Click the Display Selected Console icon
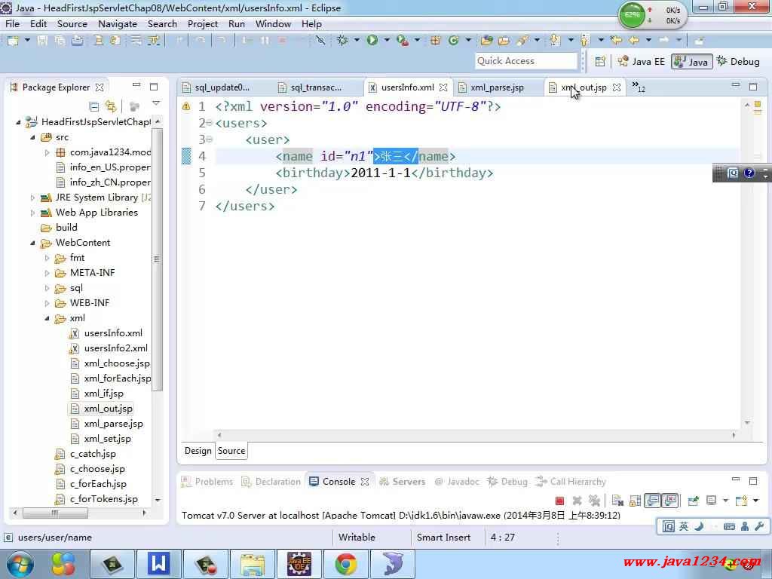The height and width of the screenshot is (579, 772). pos(711,500)
